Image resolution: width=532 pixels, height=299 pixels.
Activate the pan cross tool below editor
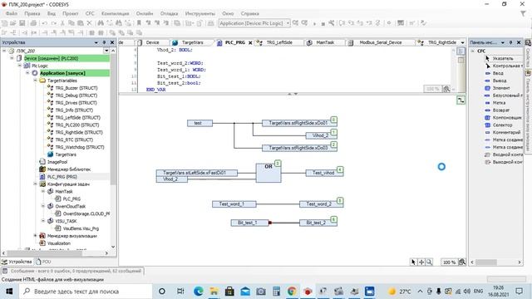[x=421, y=262]
